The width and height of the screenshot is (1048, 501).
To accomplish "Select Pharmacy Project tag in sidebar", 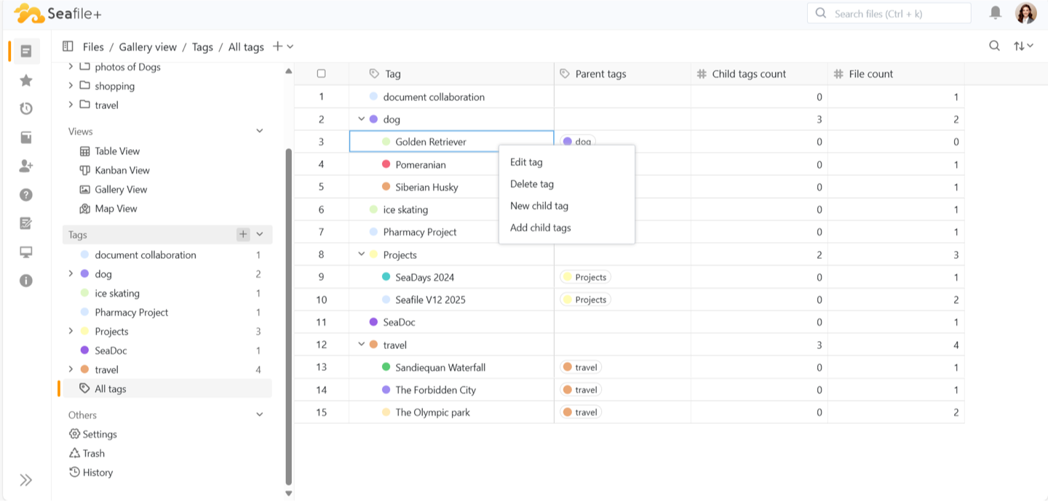I will tap(167, 312).
